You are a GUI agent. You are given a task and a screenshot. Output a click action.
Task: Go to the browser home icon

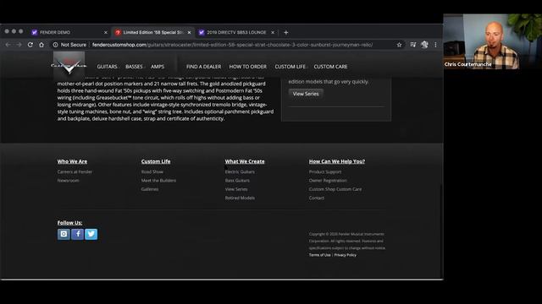click(41, 45)
